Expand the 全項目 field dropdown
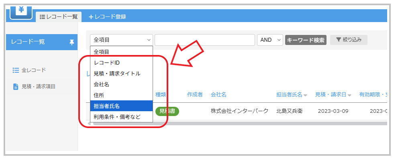 pyautogui.click(x=122, y=40)
